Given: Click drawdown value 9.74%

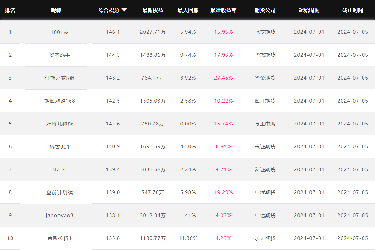Looking at the screenshot, I should pos(188,55).
